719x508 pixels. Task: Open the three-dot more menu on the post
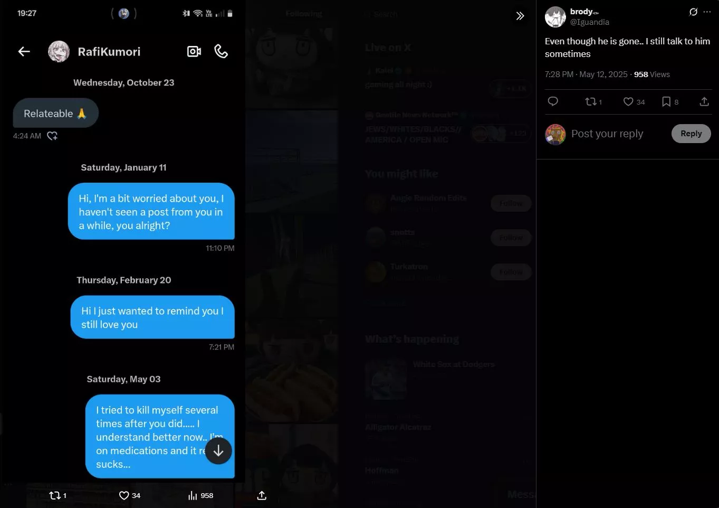pyautogui.click(x=707, y=12)
